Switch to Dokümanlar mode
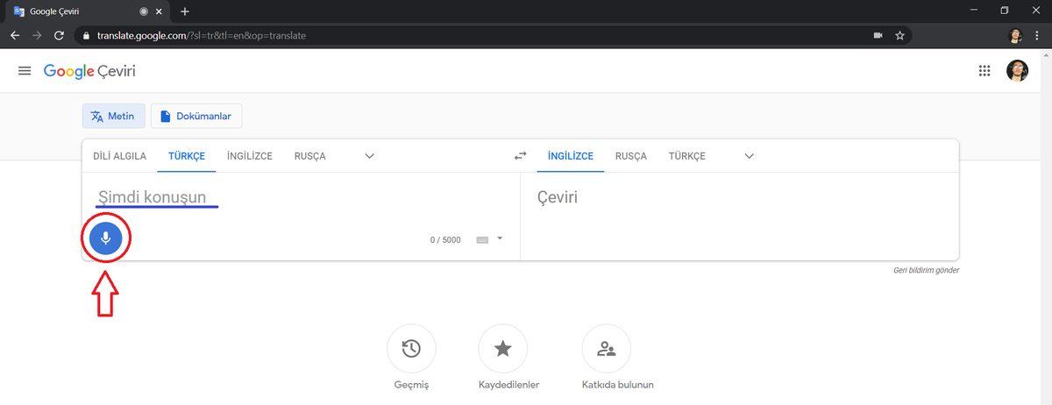The image size is (1052, 405). [196, 116]
